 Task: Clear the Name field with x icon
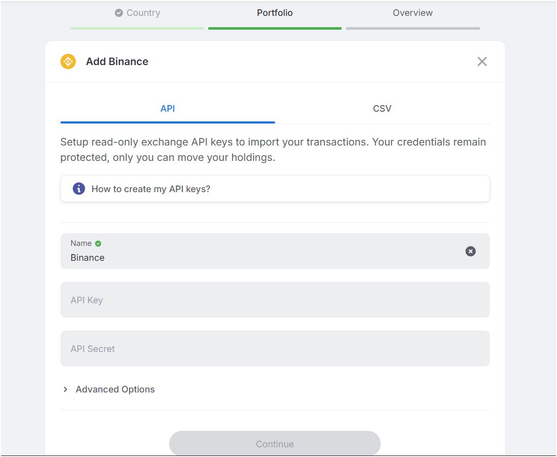470,251
